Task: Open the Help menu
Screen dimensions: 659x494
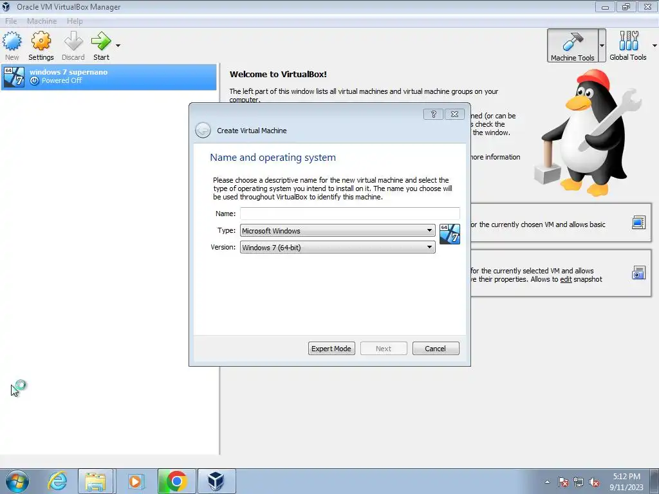Action: (75, 21)
